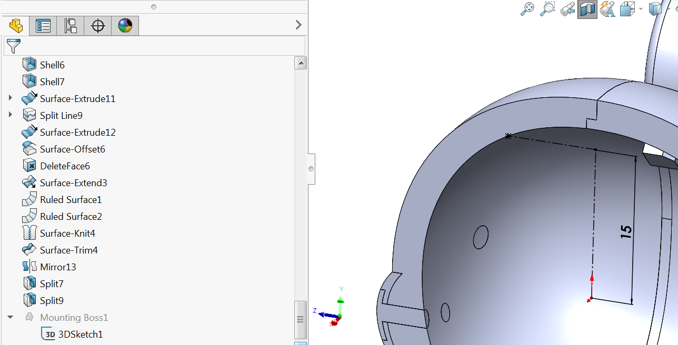
Task: Expand the Split Line9 feature
Action: coord(11,115)
